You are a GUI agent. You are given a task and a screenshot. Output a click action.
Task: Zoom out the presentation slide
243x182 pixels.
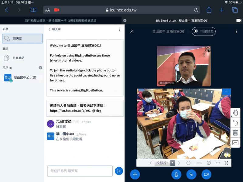point(188,163)
